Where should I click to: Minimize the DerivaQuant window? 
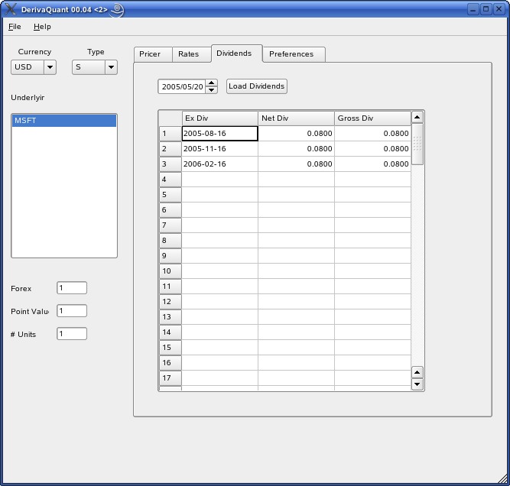pos(473,9)
